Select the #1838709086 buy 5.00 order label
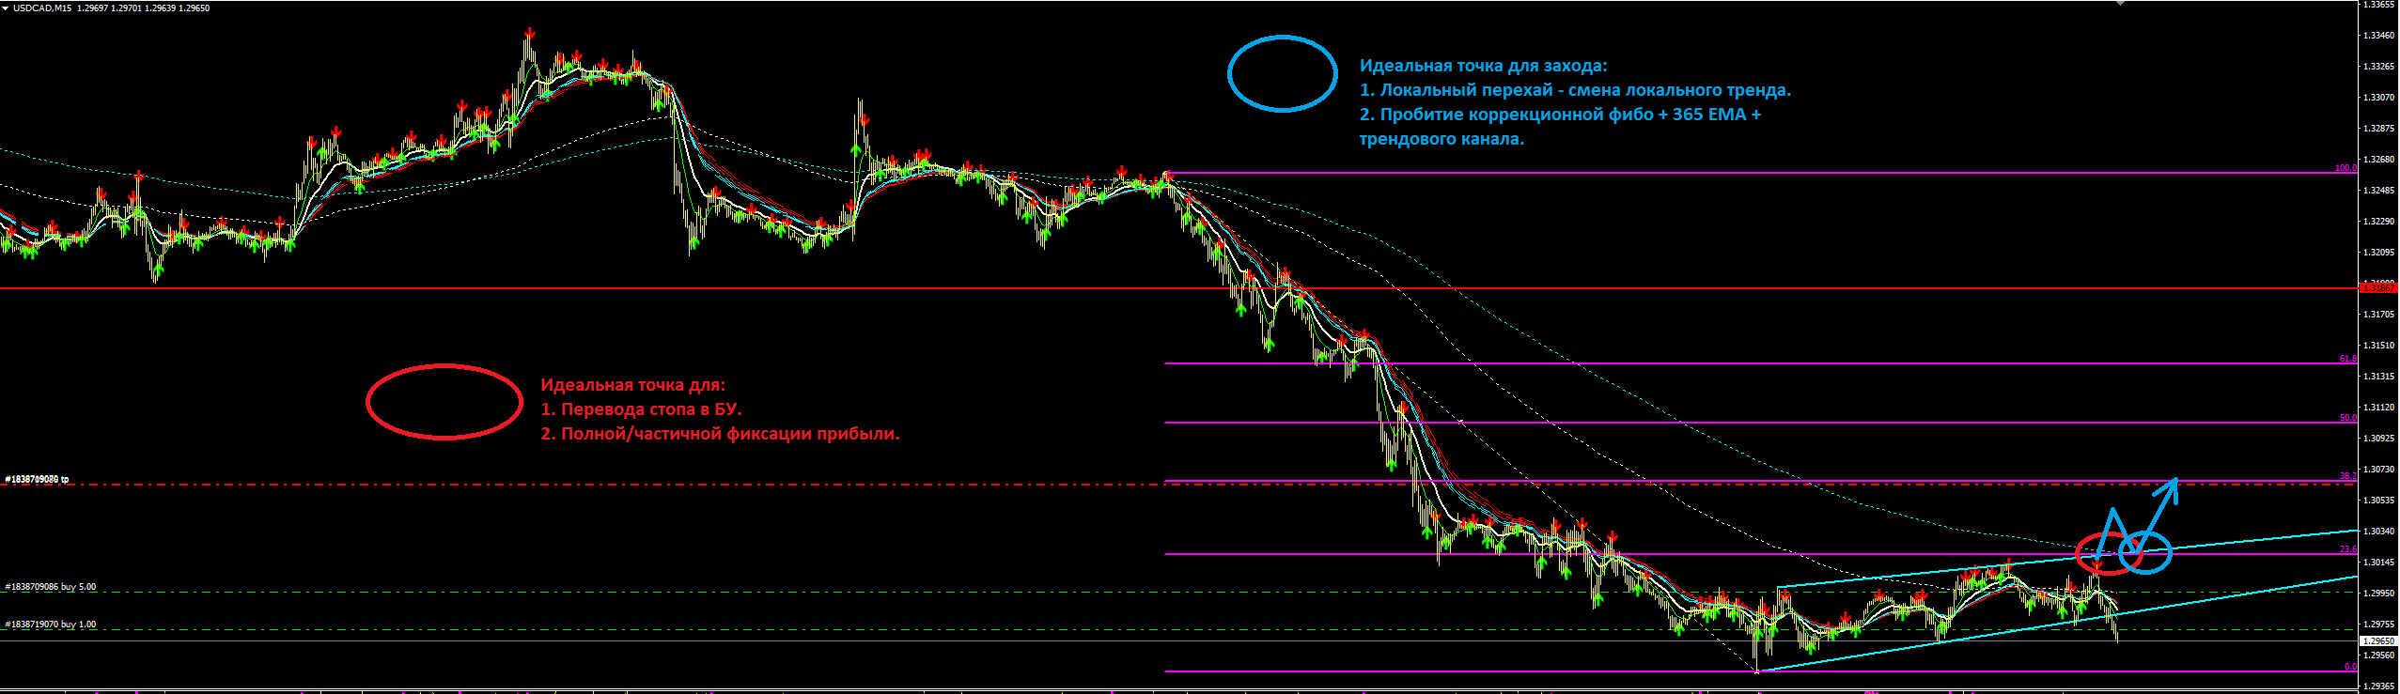The image size is (2400, 694). (51, 587)
